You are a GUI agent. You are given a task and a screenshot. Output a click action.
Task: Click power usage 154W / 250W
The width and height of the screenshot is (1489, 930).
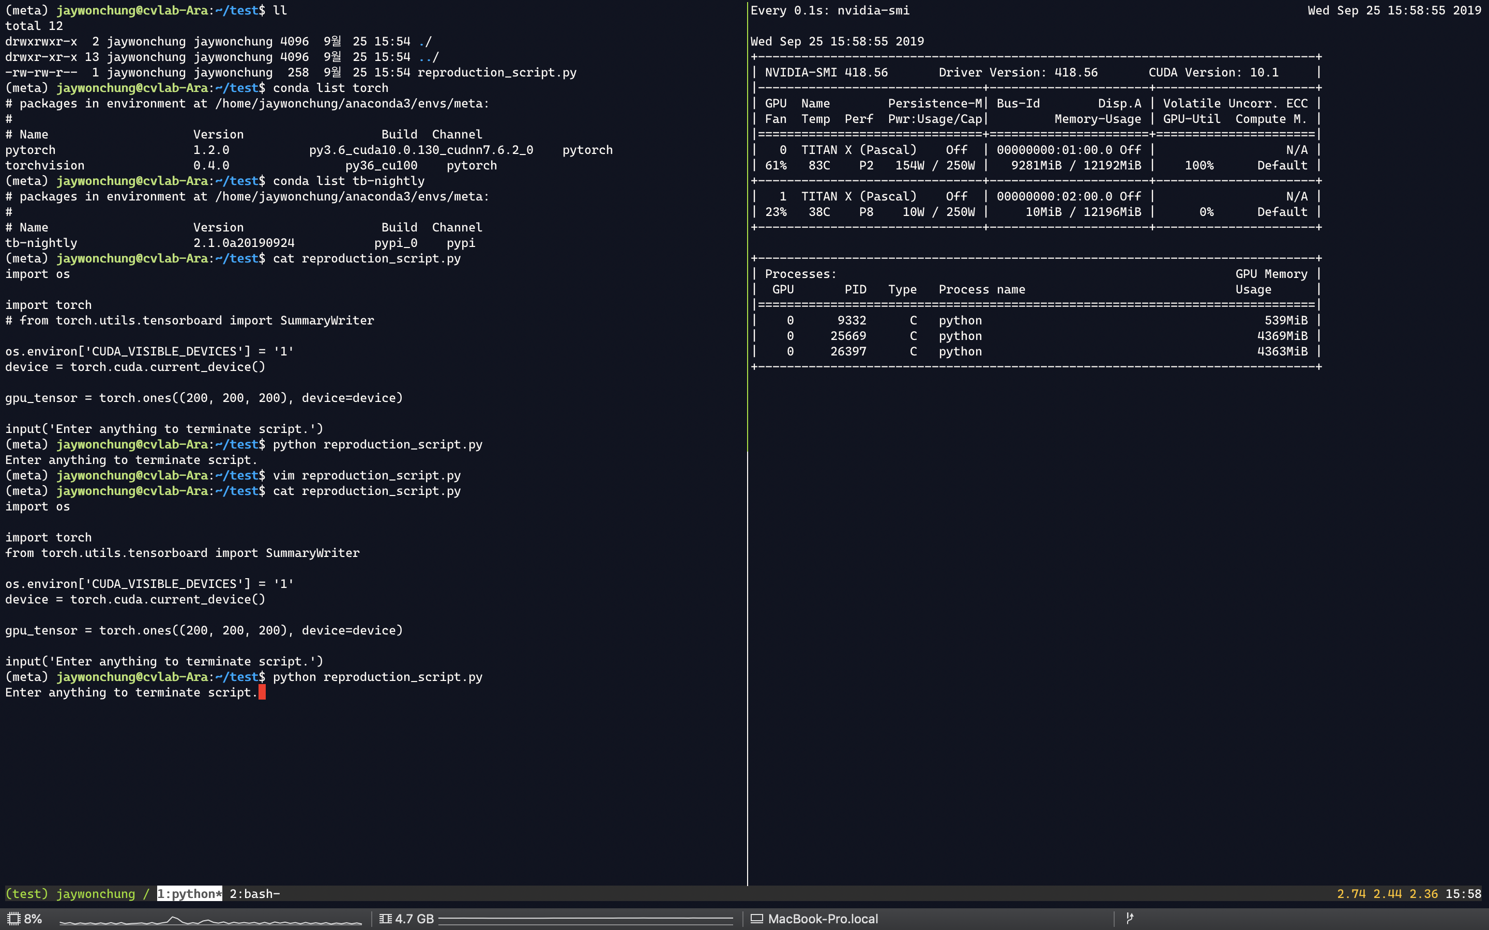(x=935, y=165)
